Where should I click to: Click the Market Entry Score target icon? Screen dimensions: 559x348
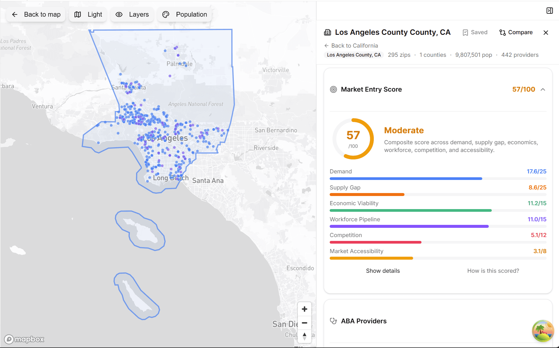334,89
